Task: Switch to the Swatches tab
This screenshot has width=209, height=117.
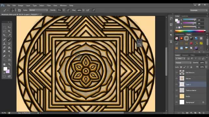Action: tap(185, 16)
